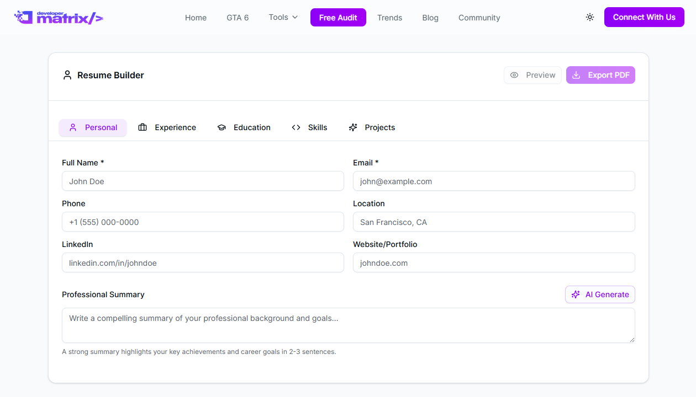Click the Resume Builder person icon
The height and width of the screenshot is (397, 696).
click(x=67, y=75)
